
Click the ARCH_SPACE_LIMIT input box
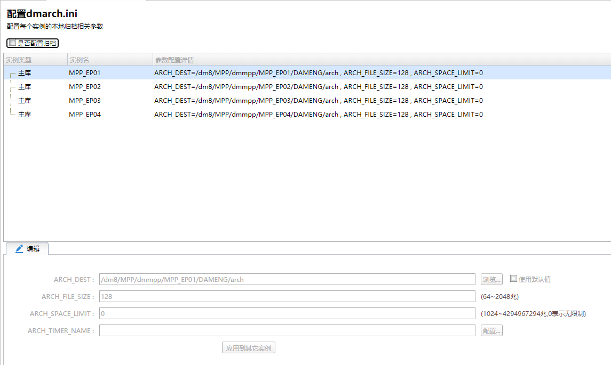pyautogui.click(x=288, y=313)
